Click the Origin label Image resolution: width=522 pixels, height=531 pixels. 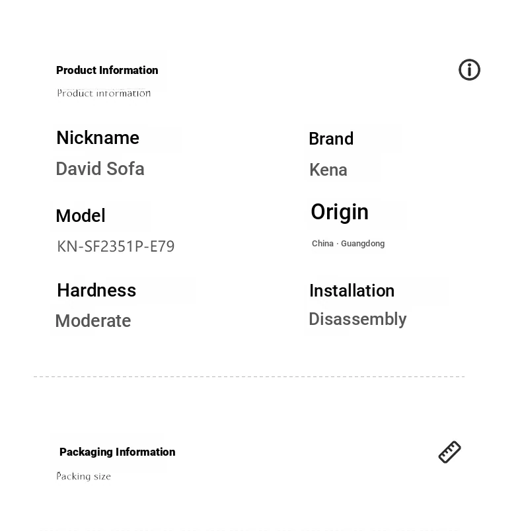[x=340, y=213]
